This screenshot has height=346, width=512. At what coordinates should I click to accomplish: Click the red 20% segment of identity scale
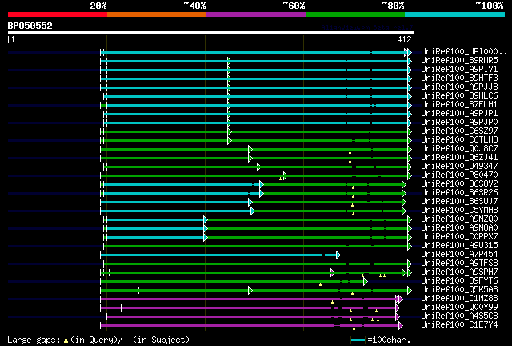[58, 14]
